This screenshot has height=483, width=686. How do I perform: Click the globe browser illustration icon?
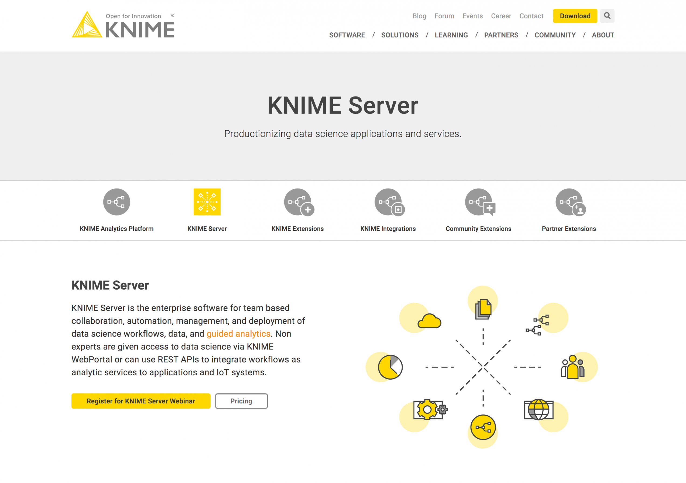tap(539, 410)
